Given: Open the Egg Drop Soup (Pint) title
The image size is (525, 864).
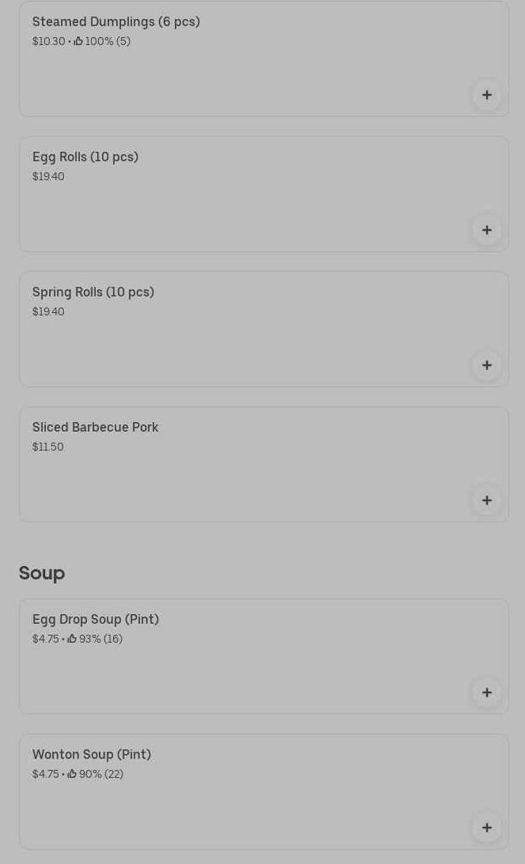Looking at the screenshot, I should tap(96, 620).
